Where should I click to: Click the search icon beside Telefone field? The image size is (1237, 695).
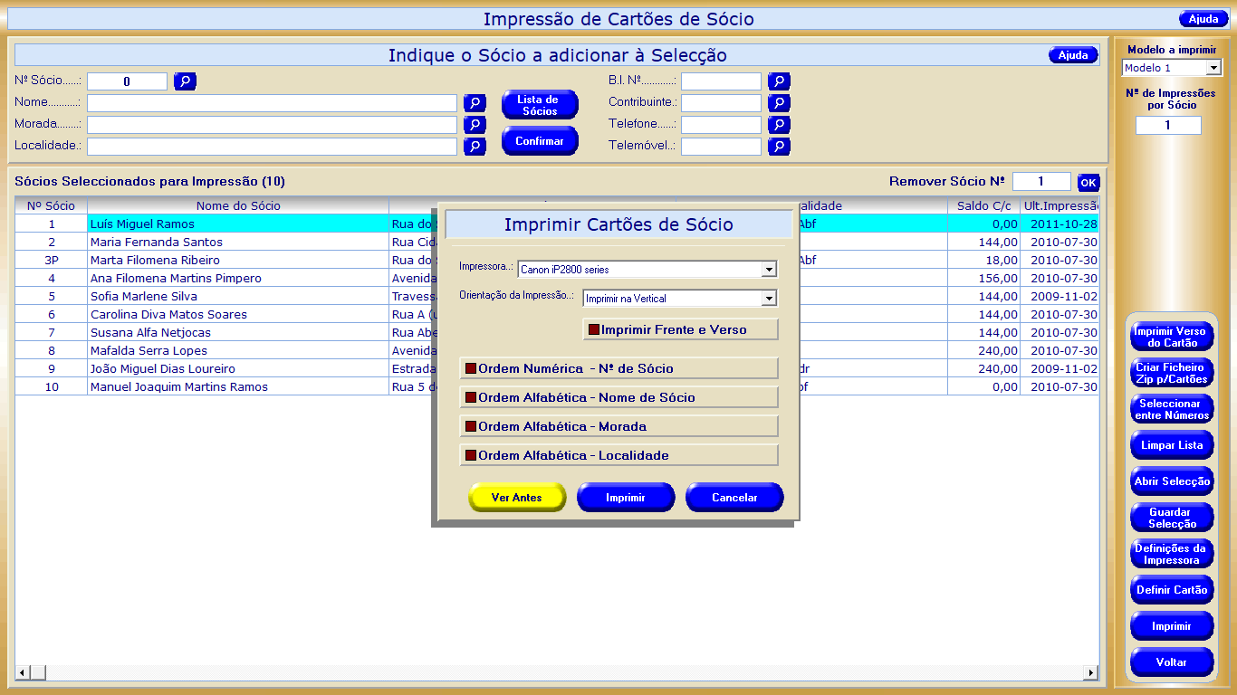tap(779, 125)
